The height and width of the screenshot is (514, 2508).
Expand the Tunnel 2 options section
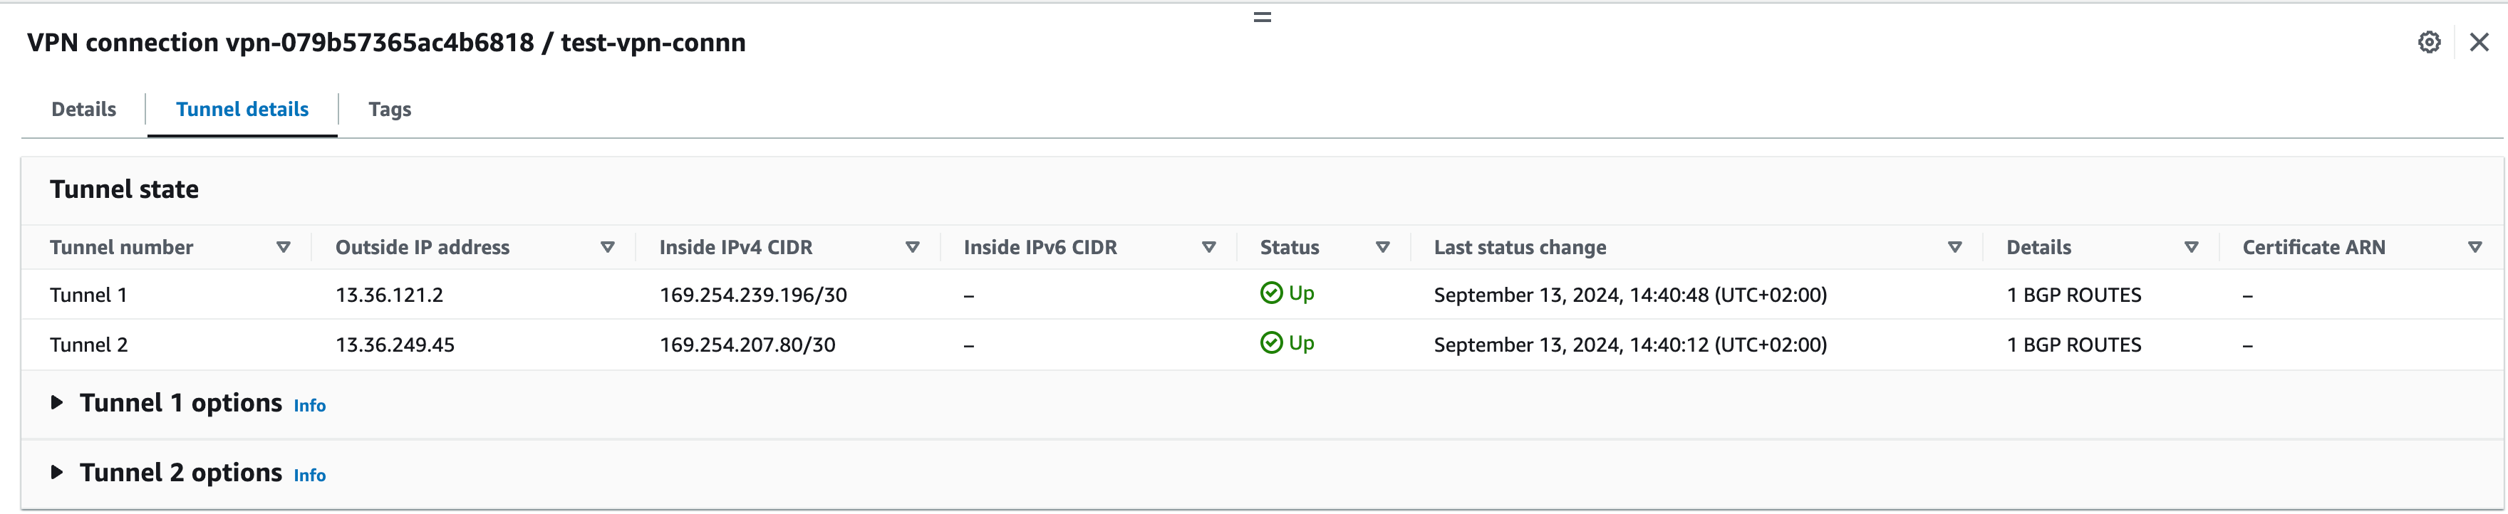56,472
